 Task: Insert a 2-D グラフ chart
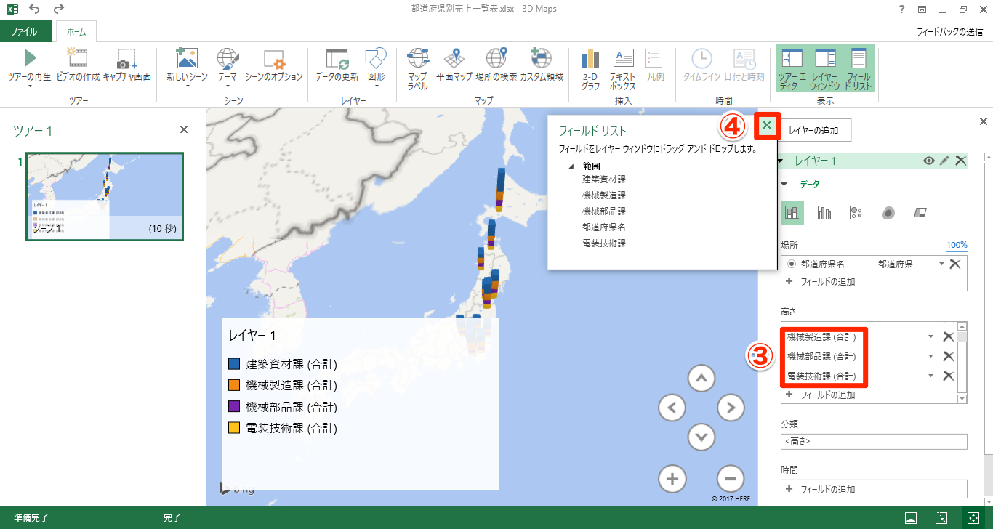coord(590,69)
